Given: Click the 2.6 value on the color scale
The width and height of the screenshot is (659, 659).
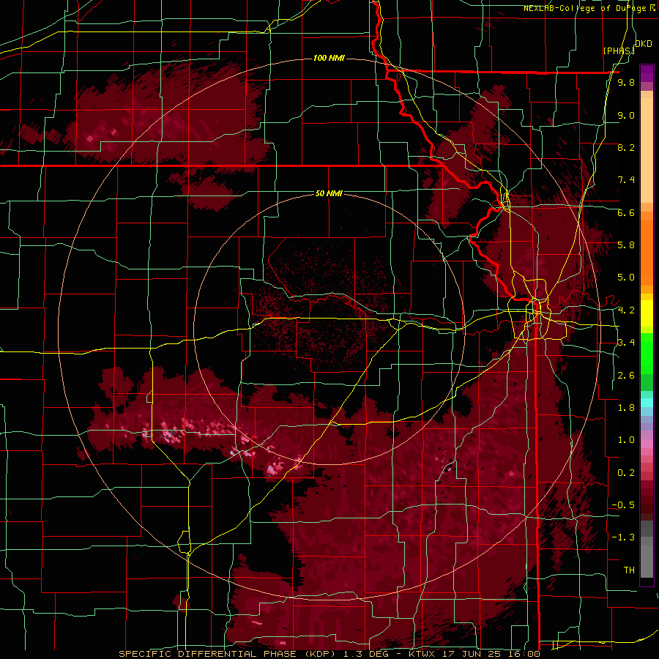Looking at the screenshot, I should click(626, 376).
